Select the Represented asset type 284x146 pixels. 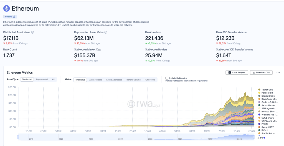42,79
